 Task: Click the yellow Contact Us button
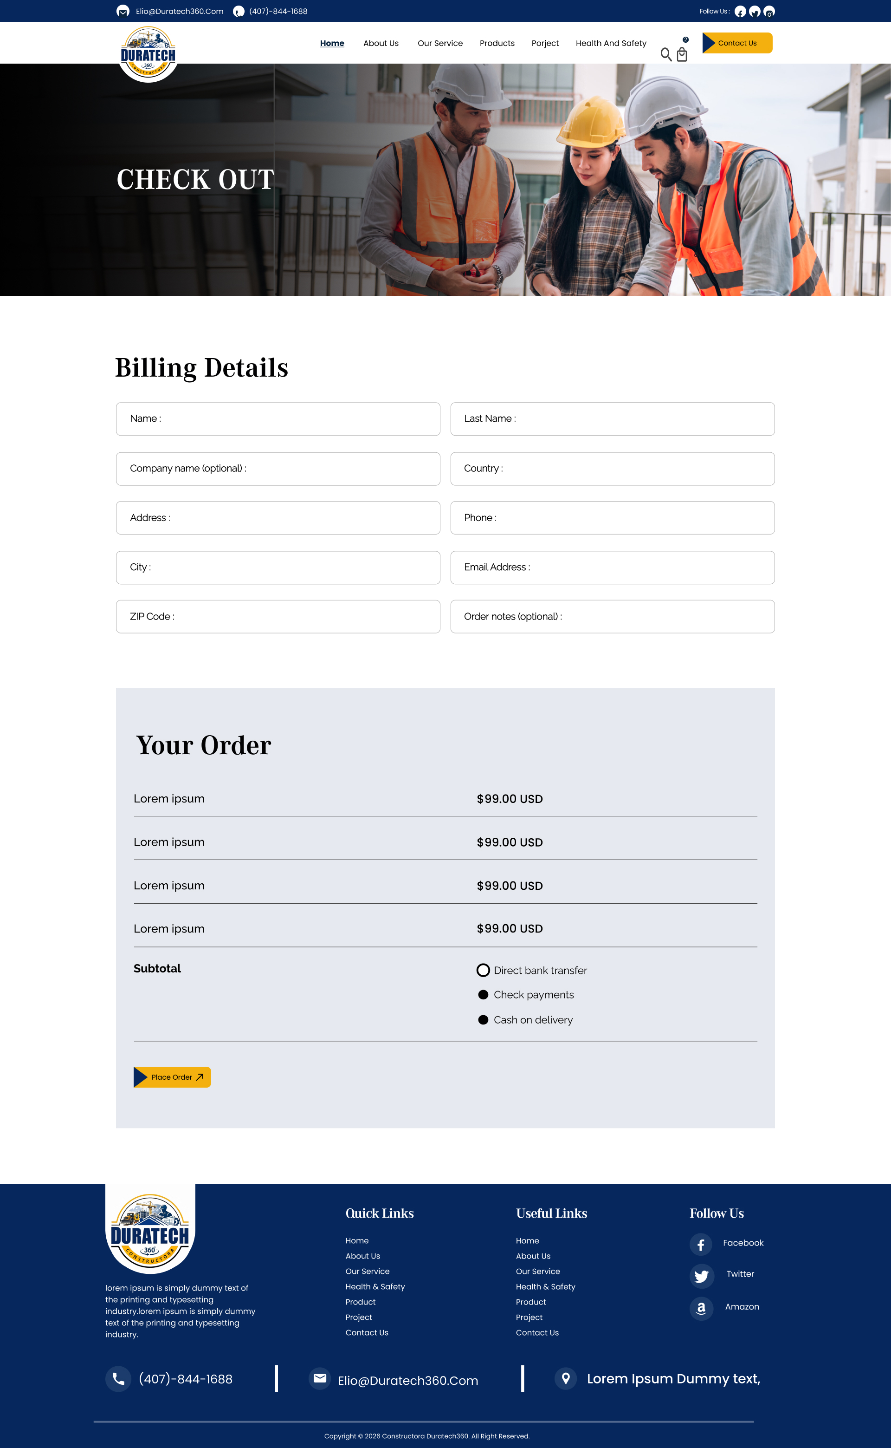click(x=737, y=44)
